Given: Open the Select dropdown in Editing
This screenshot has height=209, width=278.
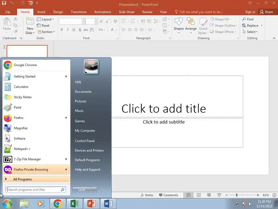Looking at the screenshot, I should 250,32.
